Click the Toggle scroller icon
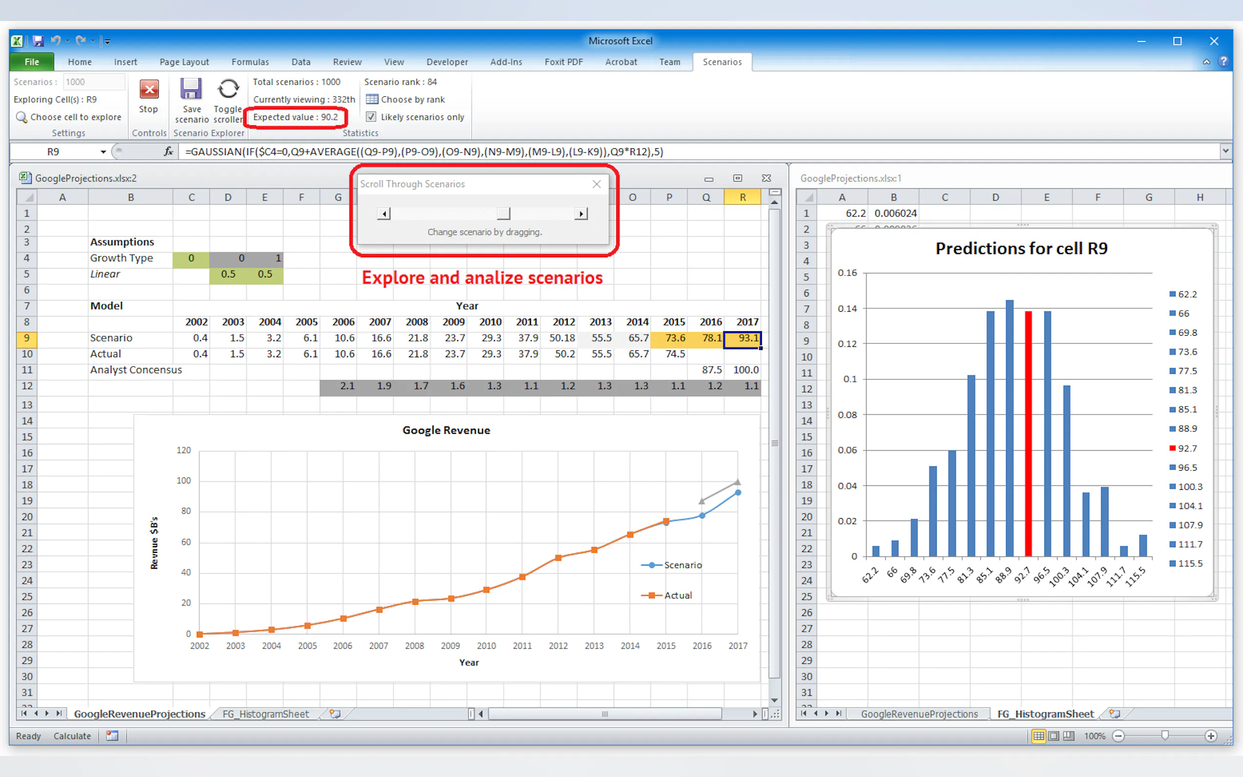 228,89
